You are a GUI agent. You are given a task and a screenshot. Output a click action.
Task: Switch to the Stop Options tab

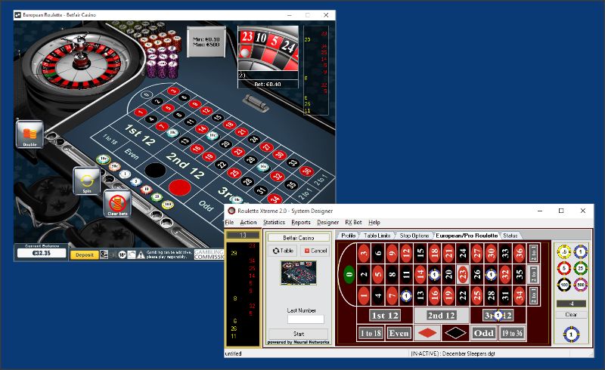tap(414, 236)
